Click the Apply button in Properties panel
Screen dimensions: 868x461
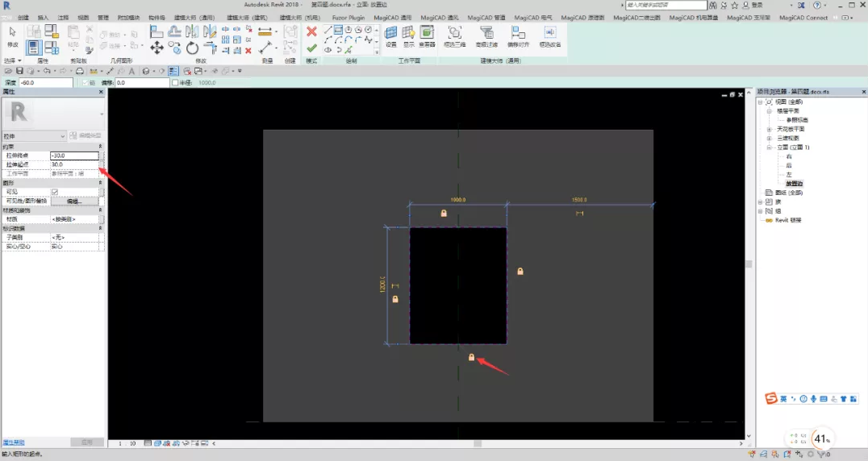[x=87, y=442]
